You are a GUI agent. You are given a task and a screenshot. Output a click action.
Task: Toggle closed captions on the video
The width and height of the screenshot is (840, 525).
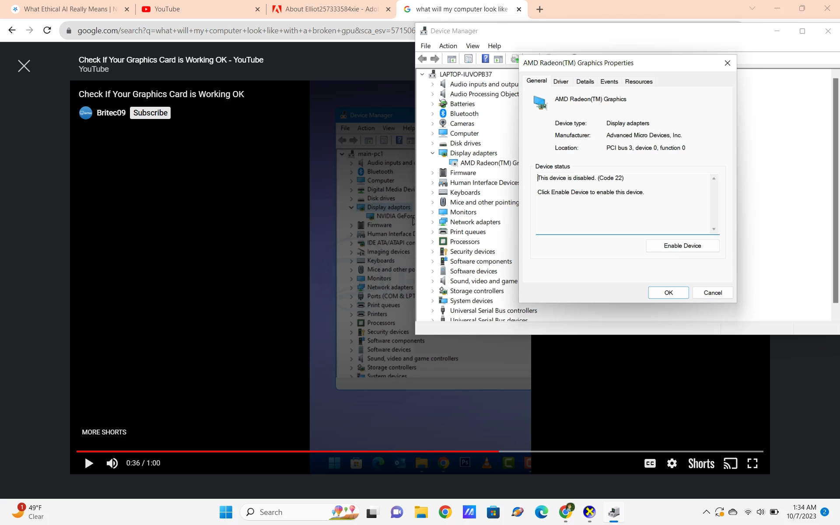[x=650, y=463]
